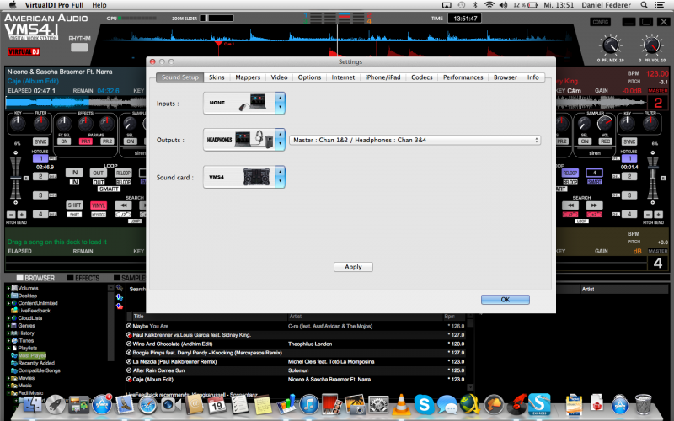
Task: Toggle the PR.1 effect parameter button
Action: [x=86, y=141]
